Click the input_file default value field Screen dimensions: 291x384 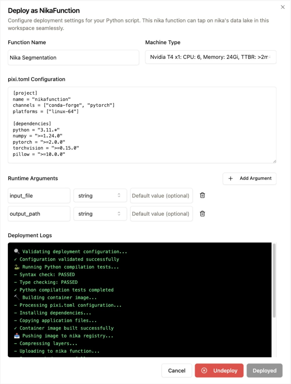[x=161, y=195]
